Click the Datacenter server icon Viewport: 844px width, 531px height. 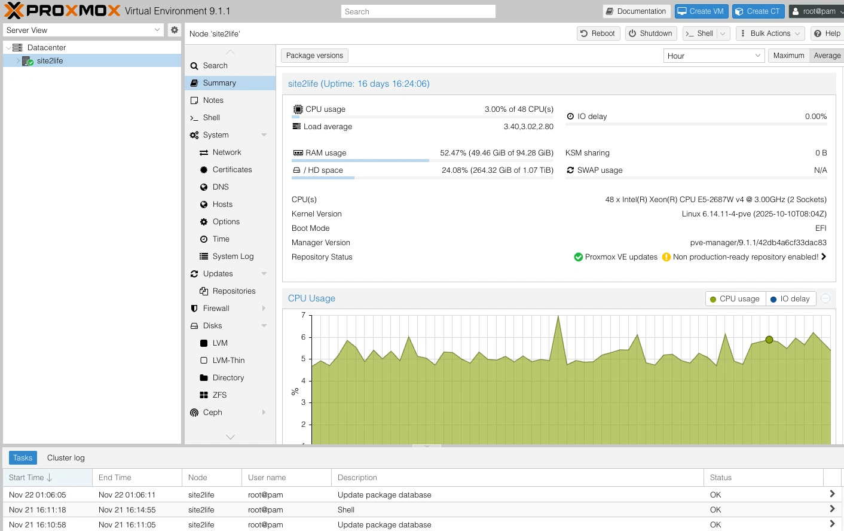(x=17, y=47)
